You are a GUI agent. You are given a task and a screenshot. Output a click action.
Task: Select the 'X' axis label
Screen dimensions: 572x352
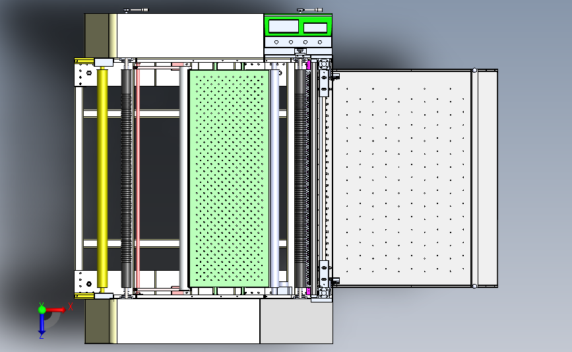(x=71, y=306)
